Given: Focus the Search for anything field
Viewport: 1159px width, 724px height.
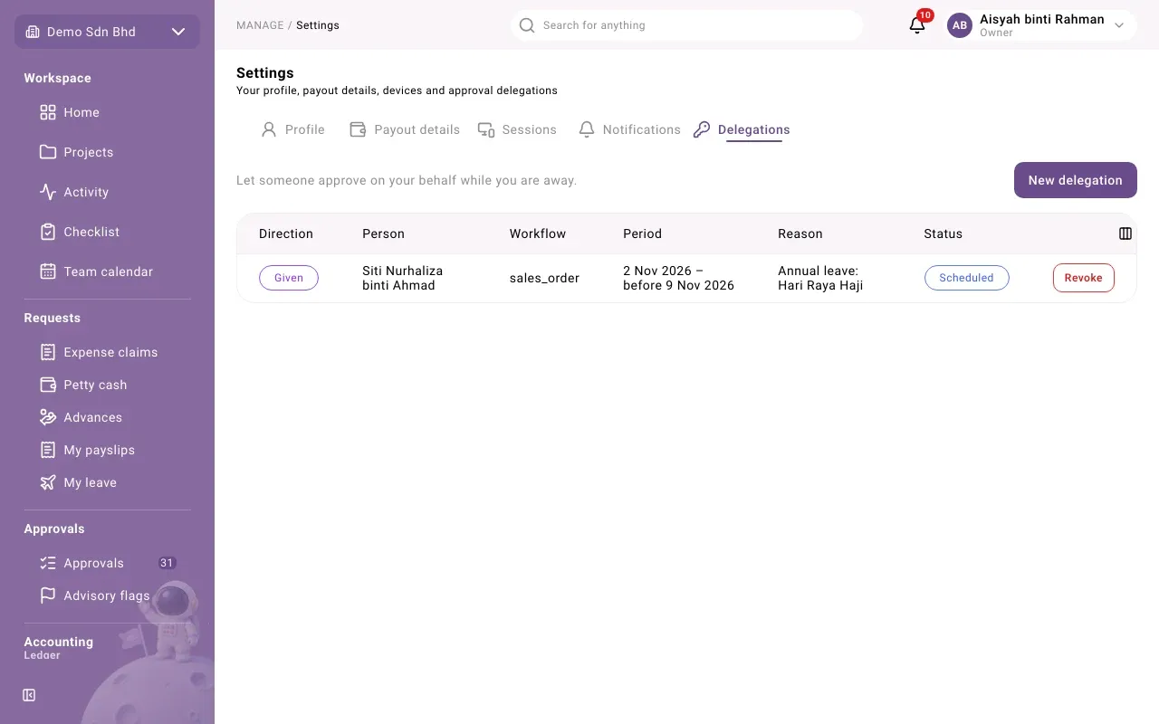Looking at the screenshot, I should click(x=687, y=25).
